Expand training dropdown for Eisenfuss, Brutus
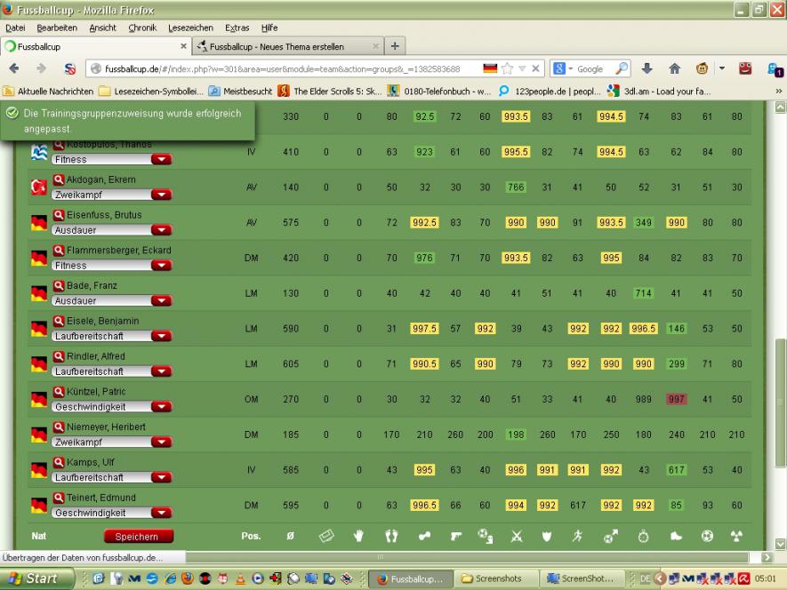The height and width of the screenshot is (590, 787). tap(161, 230)
